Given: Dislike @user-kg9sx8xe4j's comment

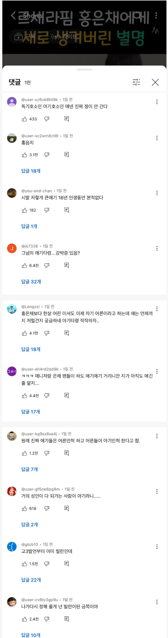Looking at the screenshot, I should 47,453.
